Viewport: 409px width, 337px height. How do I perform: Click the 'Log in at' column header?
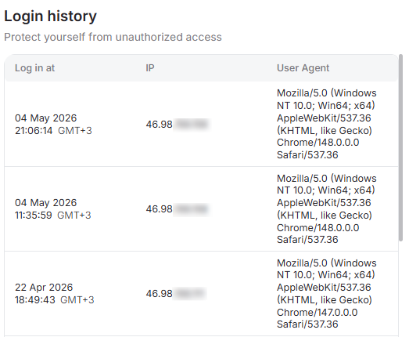coord(34,68)
